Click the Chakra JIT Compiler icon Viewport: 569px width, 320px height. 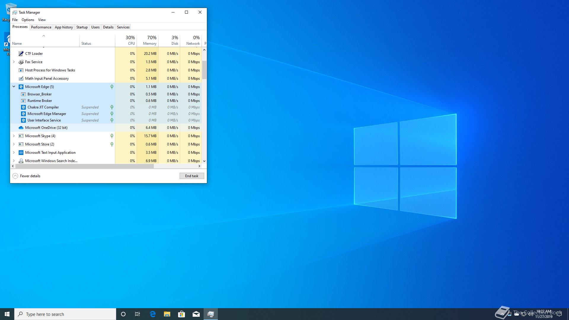[23, 107]
